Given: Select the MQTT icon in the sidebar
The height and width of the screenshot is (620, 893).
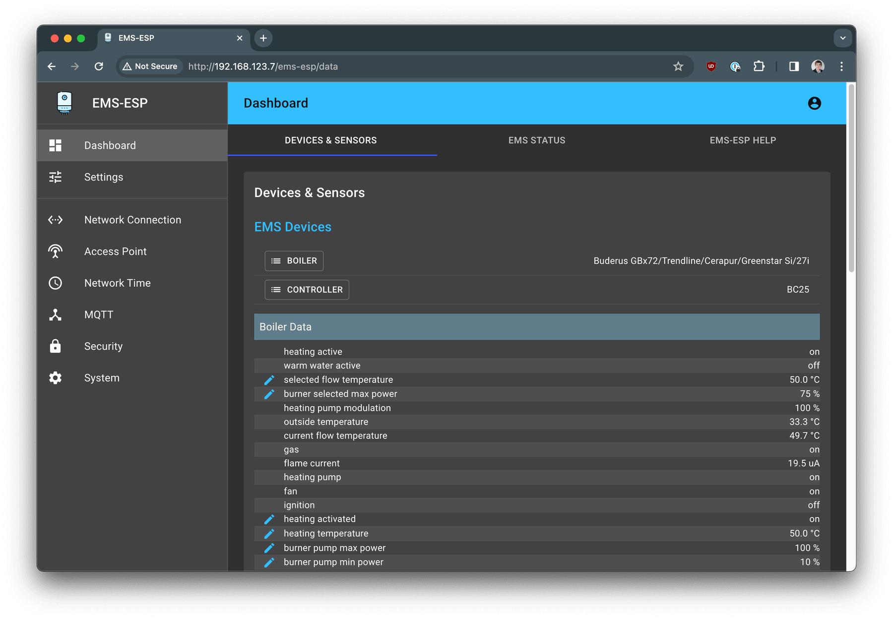Looking at the screenshot, I should (x=55, y=314).
